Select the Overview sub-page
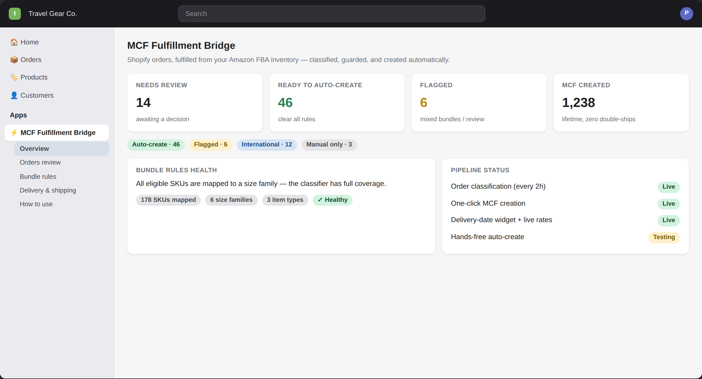 (62, 149)
